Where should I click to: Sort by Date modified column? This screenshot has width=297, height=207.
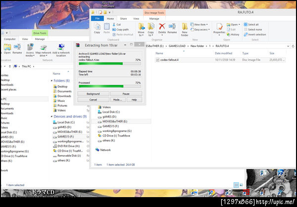(224, 53)
